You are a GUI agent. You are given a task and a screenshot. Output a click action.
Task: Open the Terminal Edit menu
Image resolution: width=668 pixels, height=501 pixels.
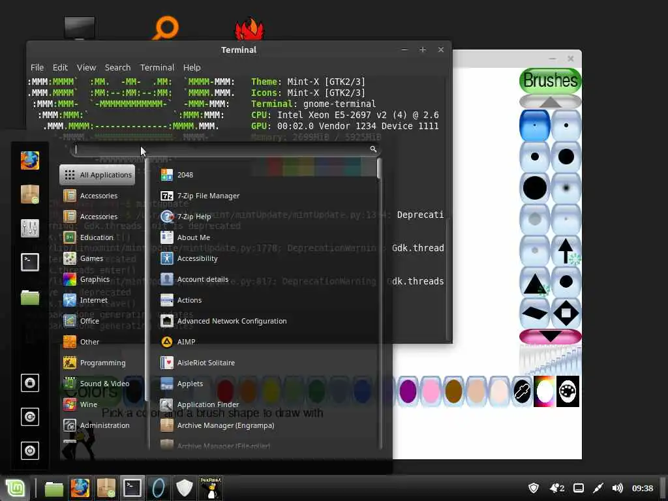(60, 67)
